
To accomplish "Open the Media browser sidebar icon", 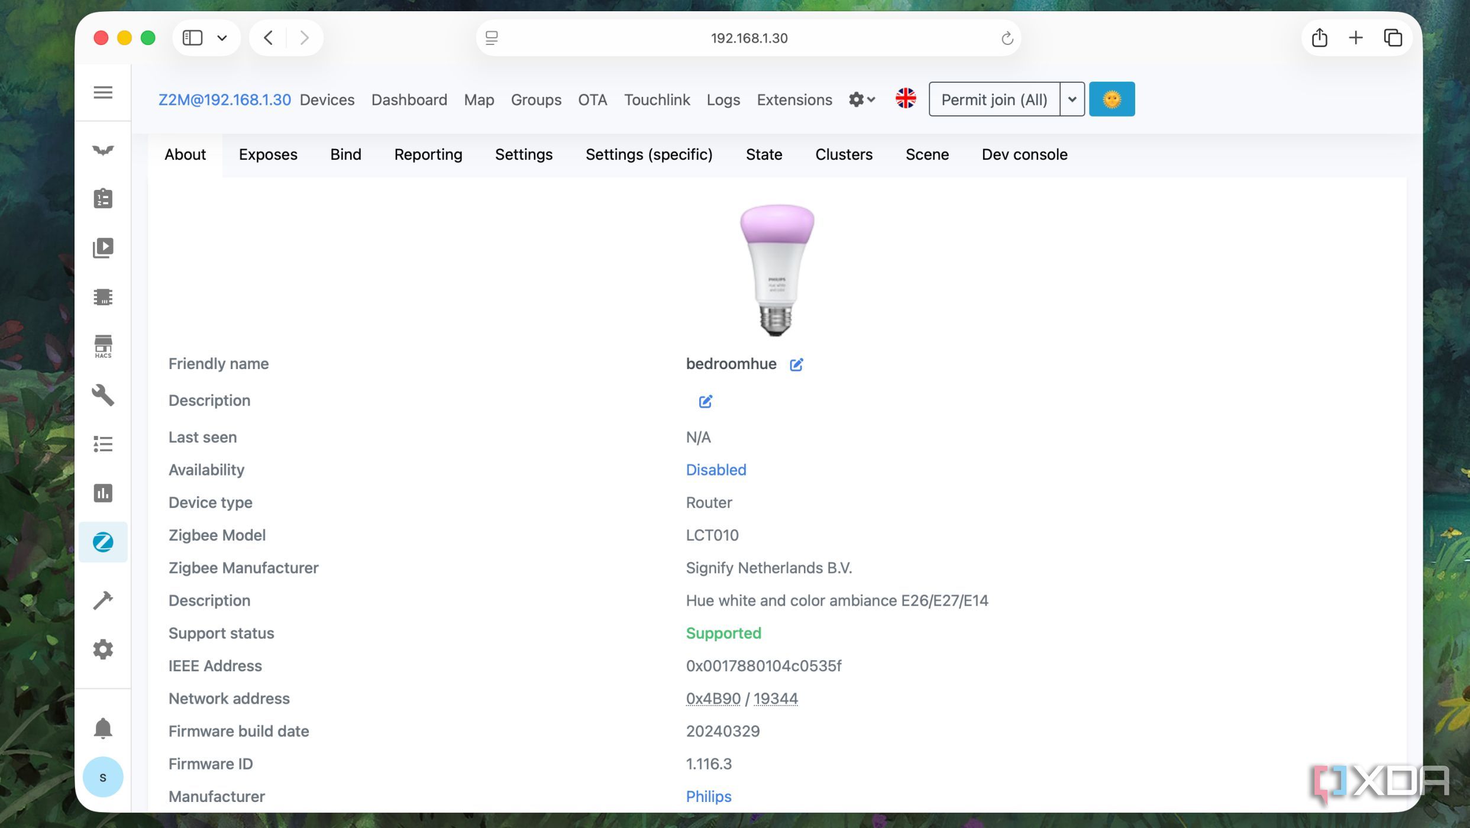I will pyautogui.click(x=103, y=247).
